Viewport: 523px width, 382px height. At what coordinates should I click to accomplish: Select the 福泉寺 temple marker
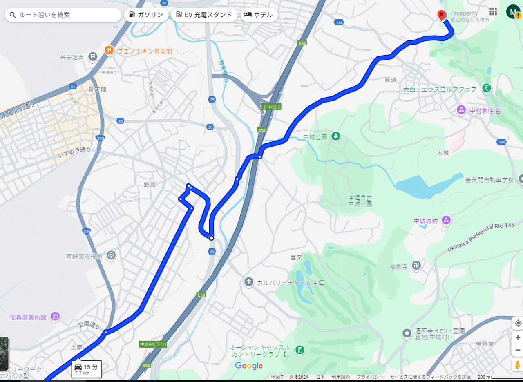[x=416, y=266]
